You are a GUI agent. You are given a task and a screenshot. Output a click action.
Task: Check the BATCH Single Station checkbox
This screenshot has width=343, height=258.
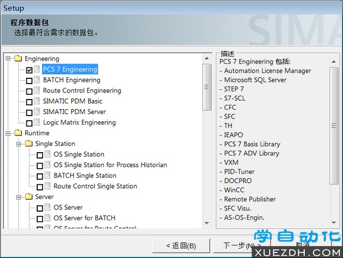pos(40,176)
